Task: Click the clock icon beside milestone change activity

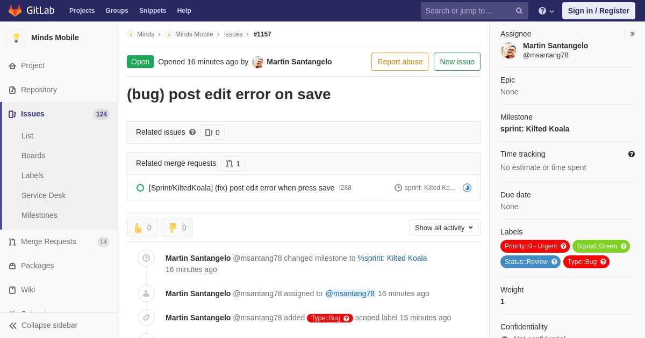Action: [x=146, y=258]
